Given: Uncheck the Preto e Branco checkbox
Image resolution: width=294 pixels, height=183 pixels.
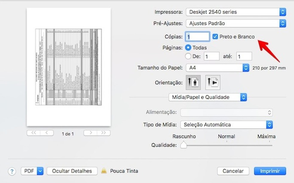Looking at the screenshot, I should tap(215, 36).
